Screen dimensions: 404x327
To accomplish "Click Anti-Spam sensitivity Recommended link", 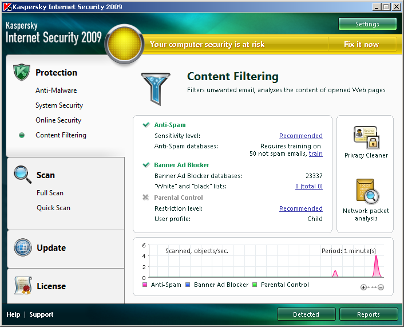I will point(301,136).
